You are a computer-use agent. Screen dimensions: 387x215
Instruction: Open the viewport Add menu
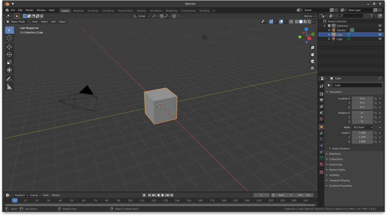coord(53,22)
